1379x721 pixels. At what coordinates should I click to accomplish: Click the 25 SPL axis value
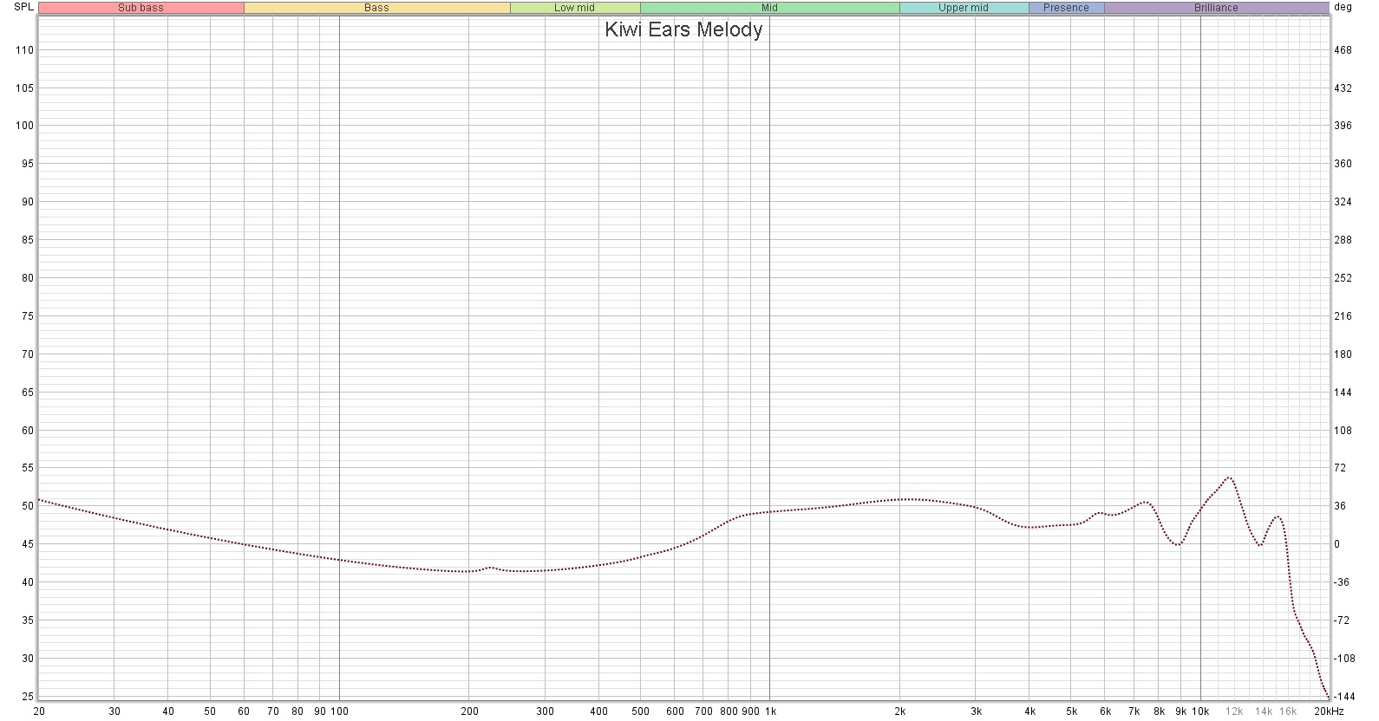click(x=28, y=697)
